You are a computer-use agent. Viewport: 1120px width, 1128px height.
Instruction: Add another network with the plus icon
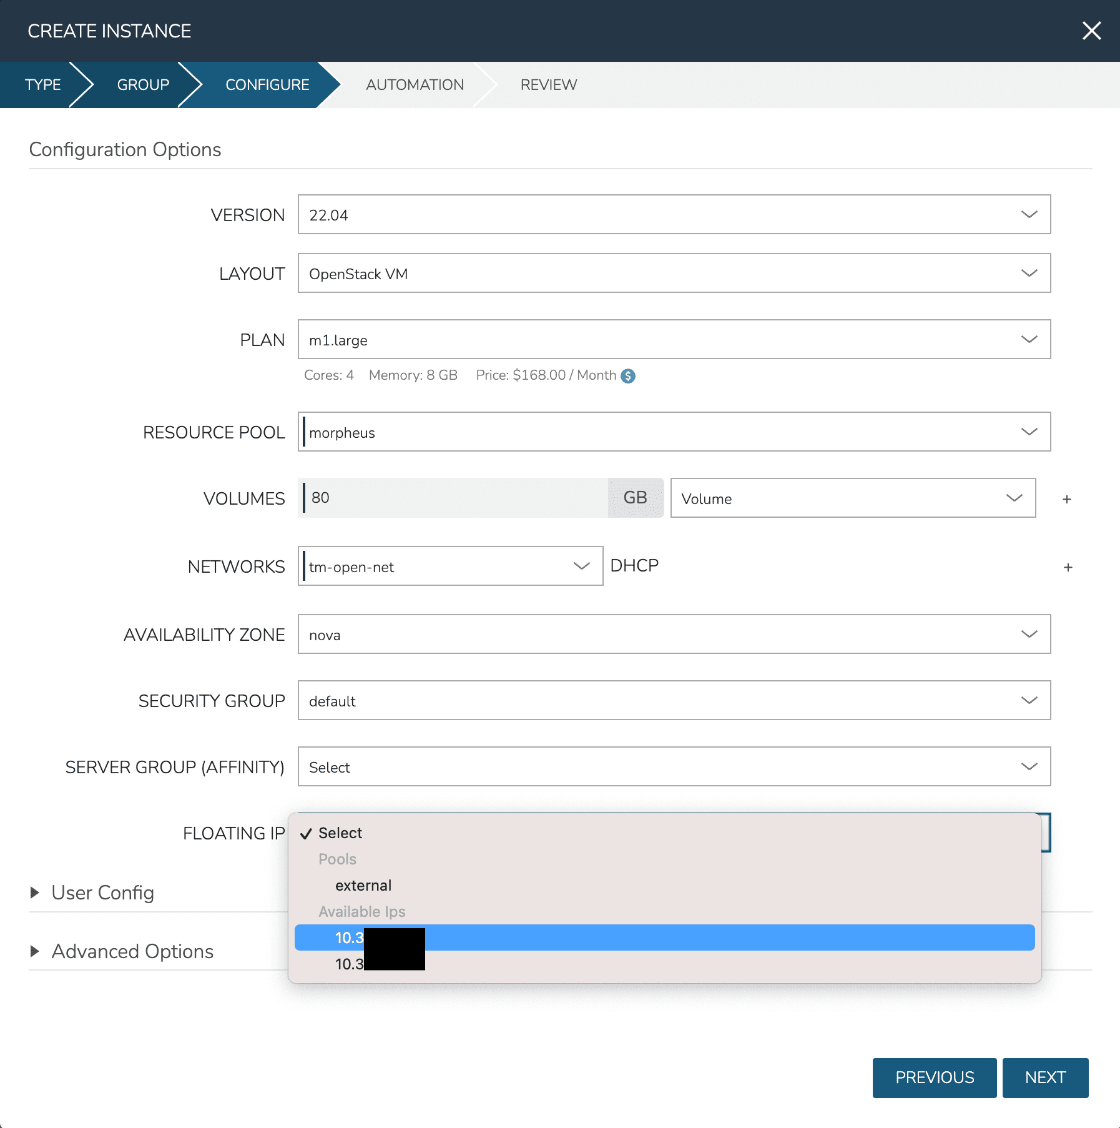(x=1068, y=567)
